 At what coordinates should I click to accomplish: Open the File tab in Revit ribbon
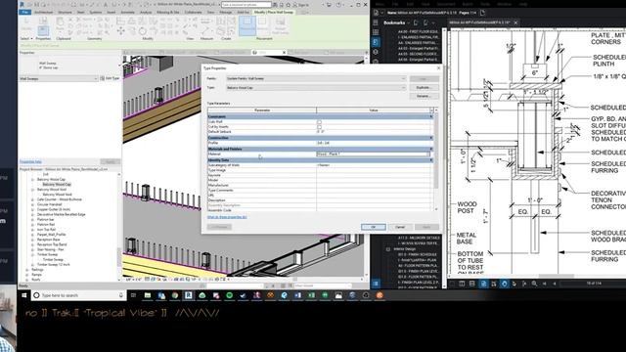click(x=25, y=13)
